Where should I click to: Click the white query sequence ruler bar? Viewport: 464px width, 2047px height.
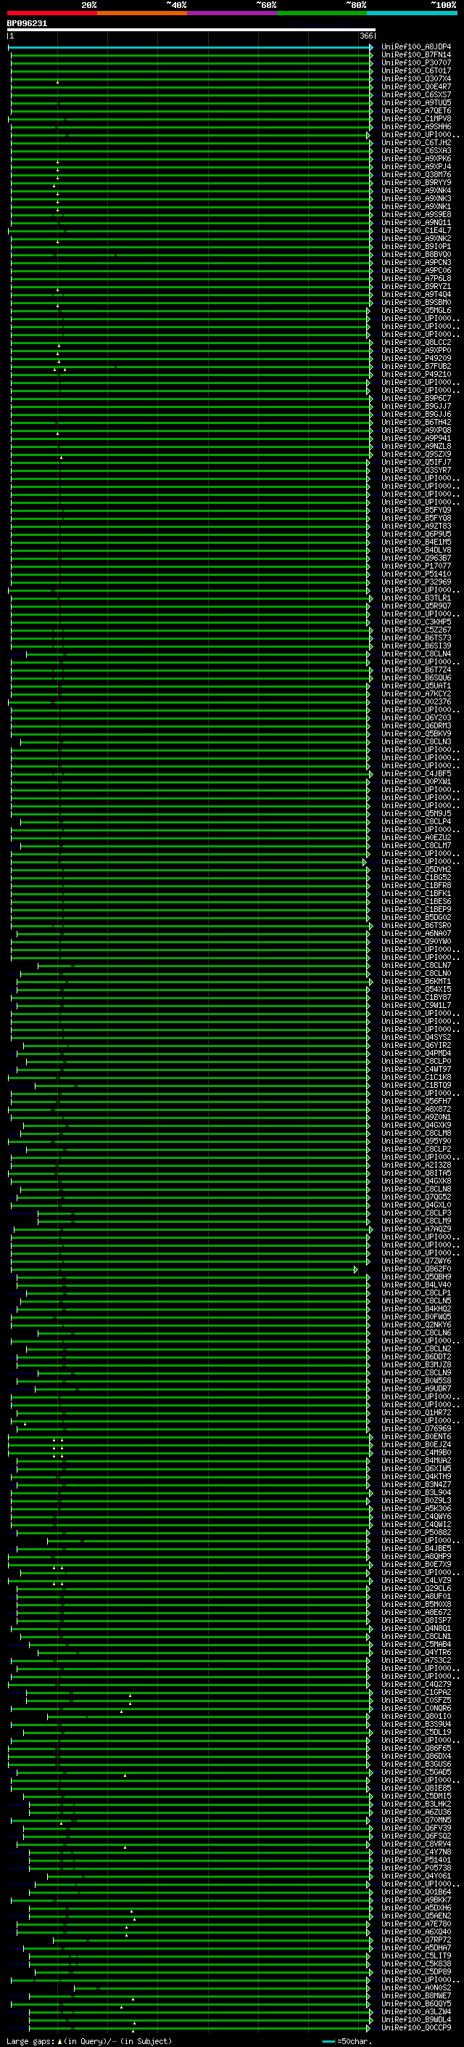point(191,30)
